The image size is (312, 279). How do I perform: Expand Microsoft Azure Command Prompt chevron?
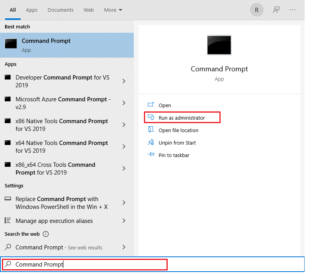124,103
